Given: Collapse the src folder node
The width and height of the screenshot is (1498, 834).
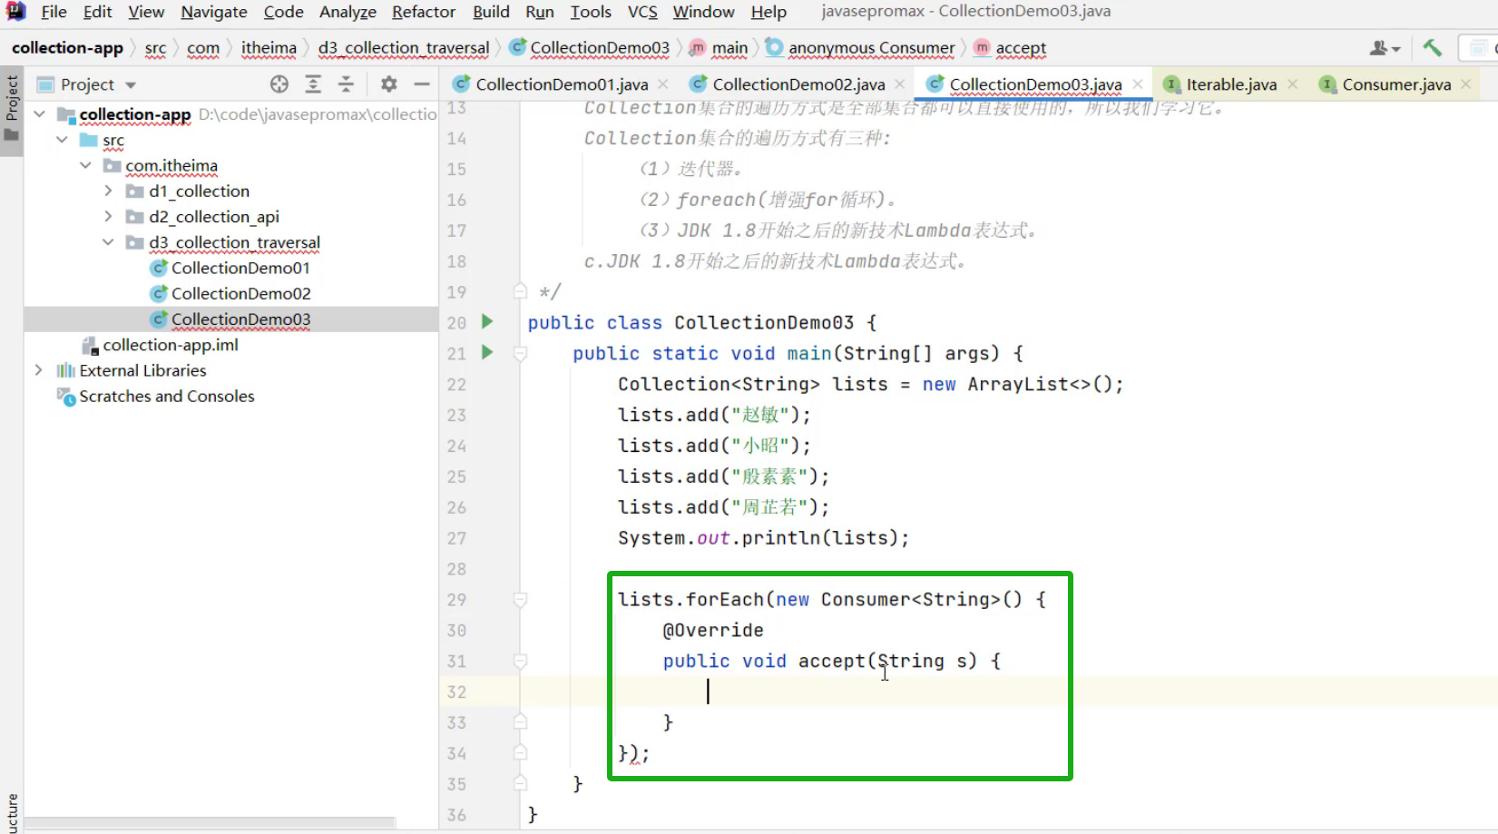Looking at the screenshot, I should [x=63, y=140].
